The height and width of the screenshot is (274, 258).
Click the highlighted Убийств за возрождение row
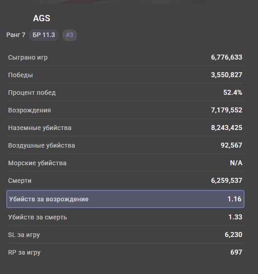(x=125, y=199)
